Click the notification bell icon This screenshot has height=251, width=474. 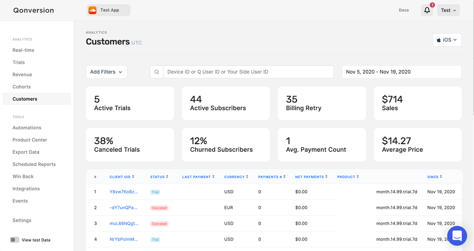tap(427, 11)
